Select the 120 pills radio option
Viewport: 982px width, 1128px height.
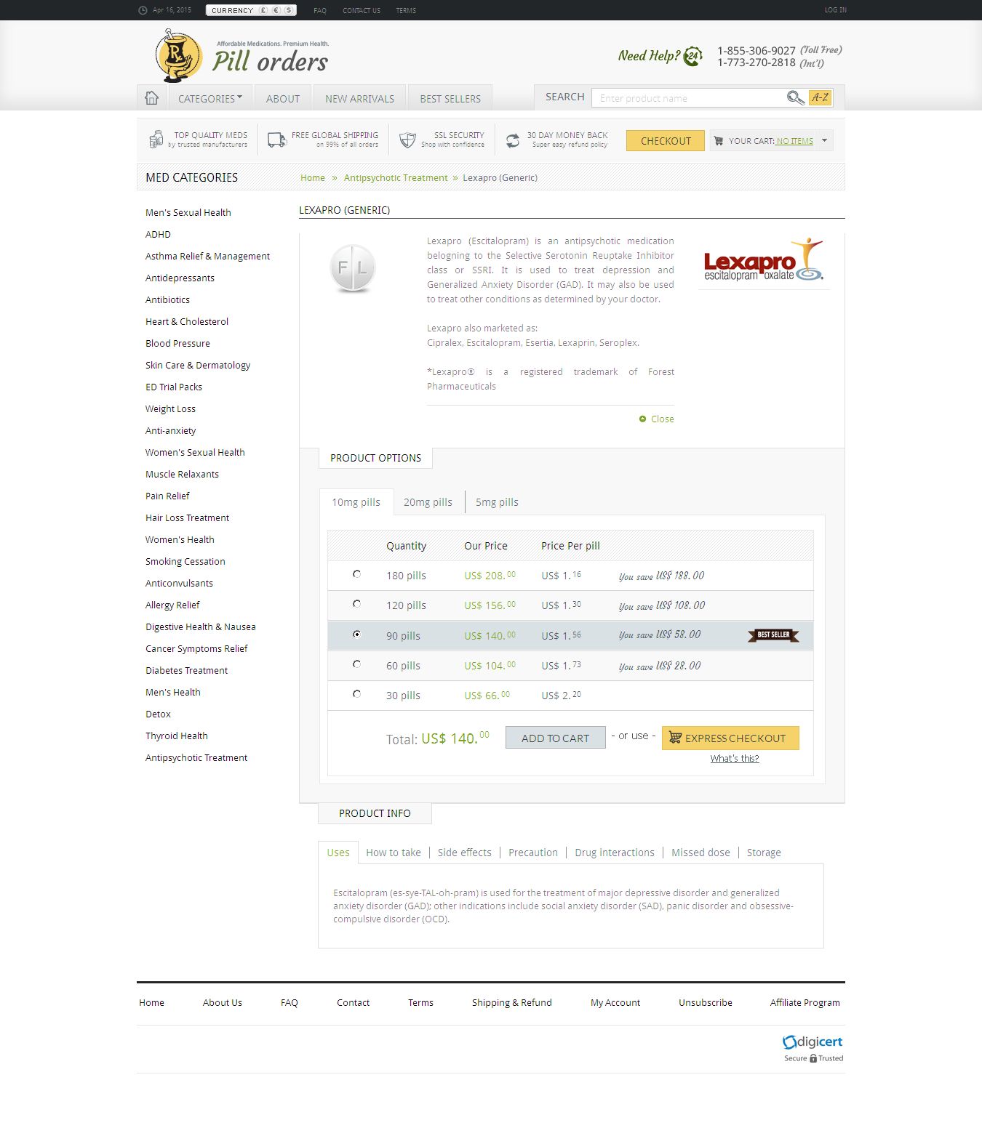pos(356,604)
